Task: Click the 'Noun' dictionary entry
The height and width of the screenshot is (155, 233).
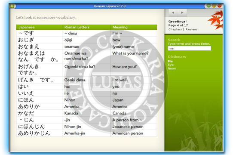Action: pyautogui.click(x=172, y=68)
